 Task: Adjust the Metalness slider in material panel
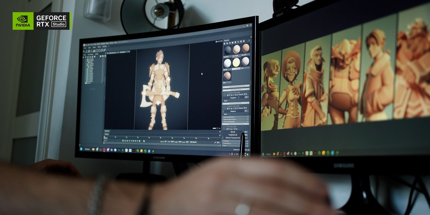(233, 111)
